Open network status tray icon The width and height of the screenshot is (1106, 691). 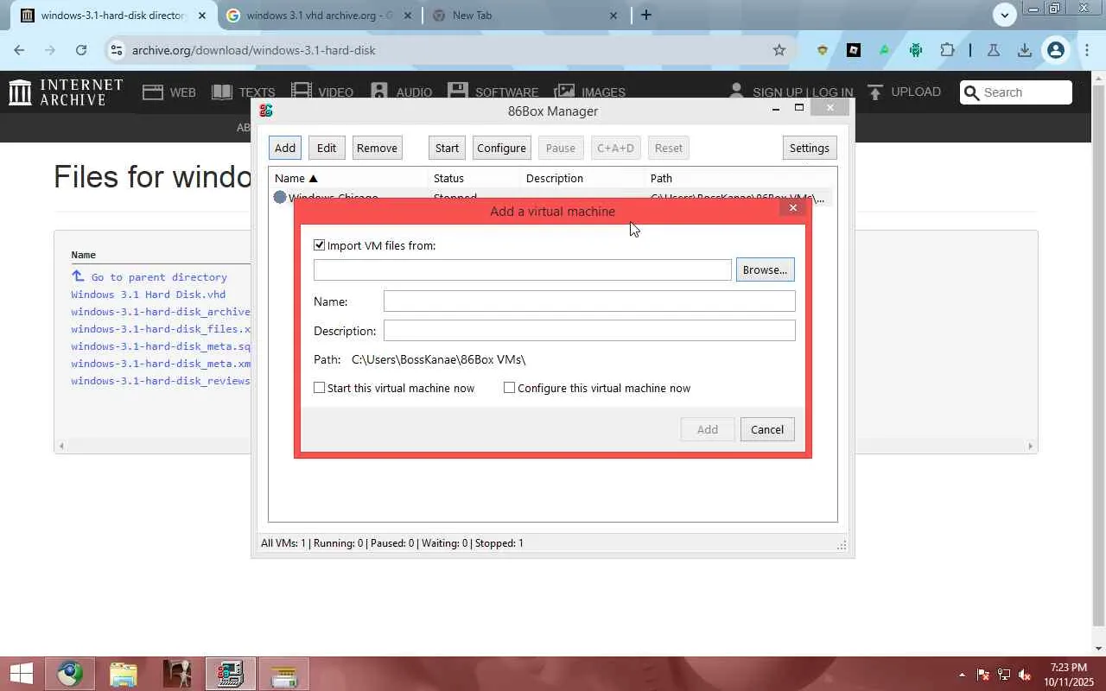tap(1004, 675)
